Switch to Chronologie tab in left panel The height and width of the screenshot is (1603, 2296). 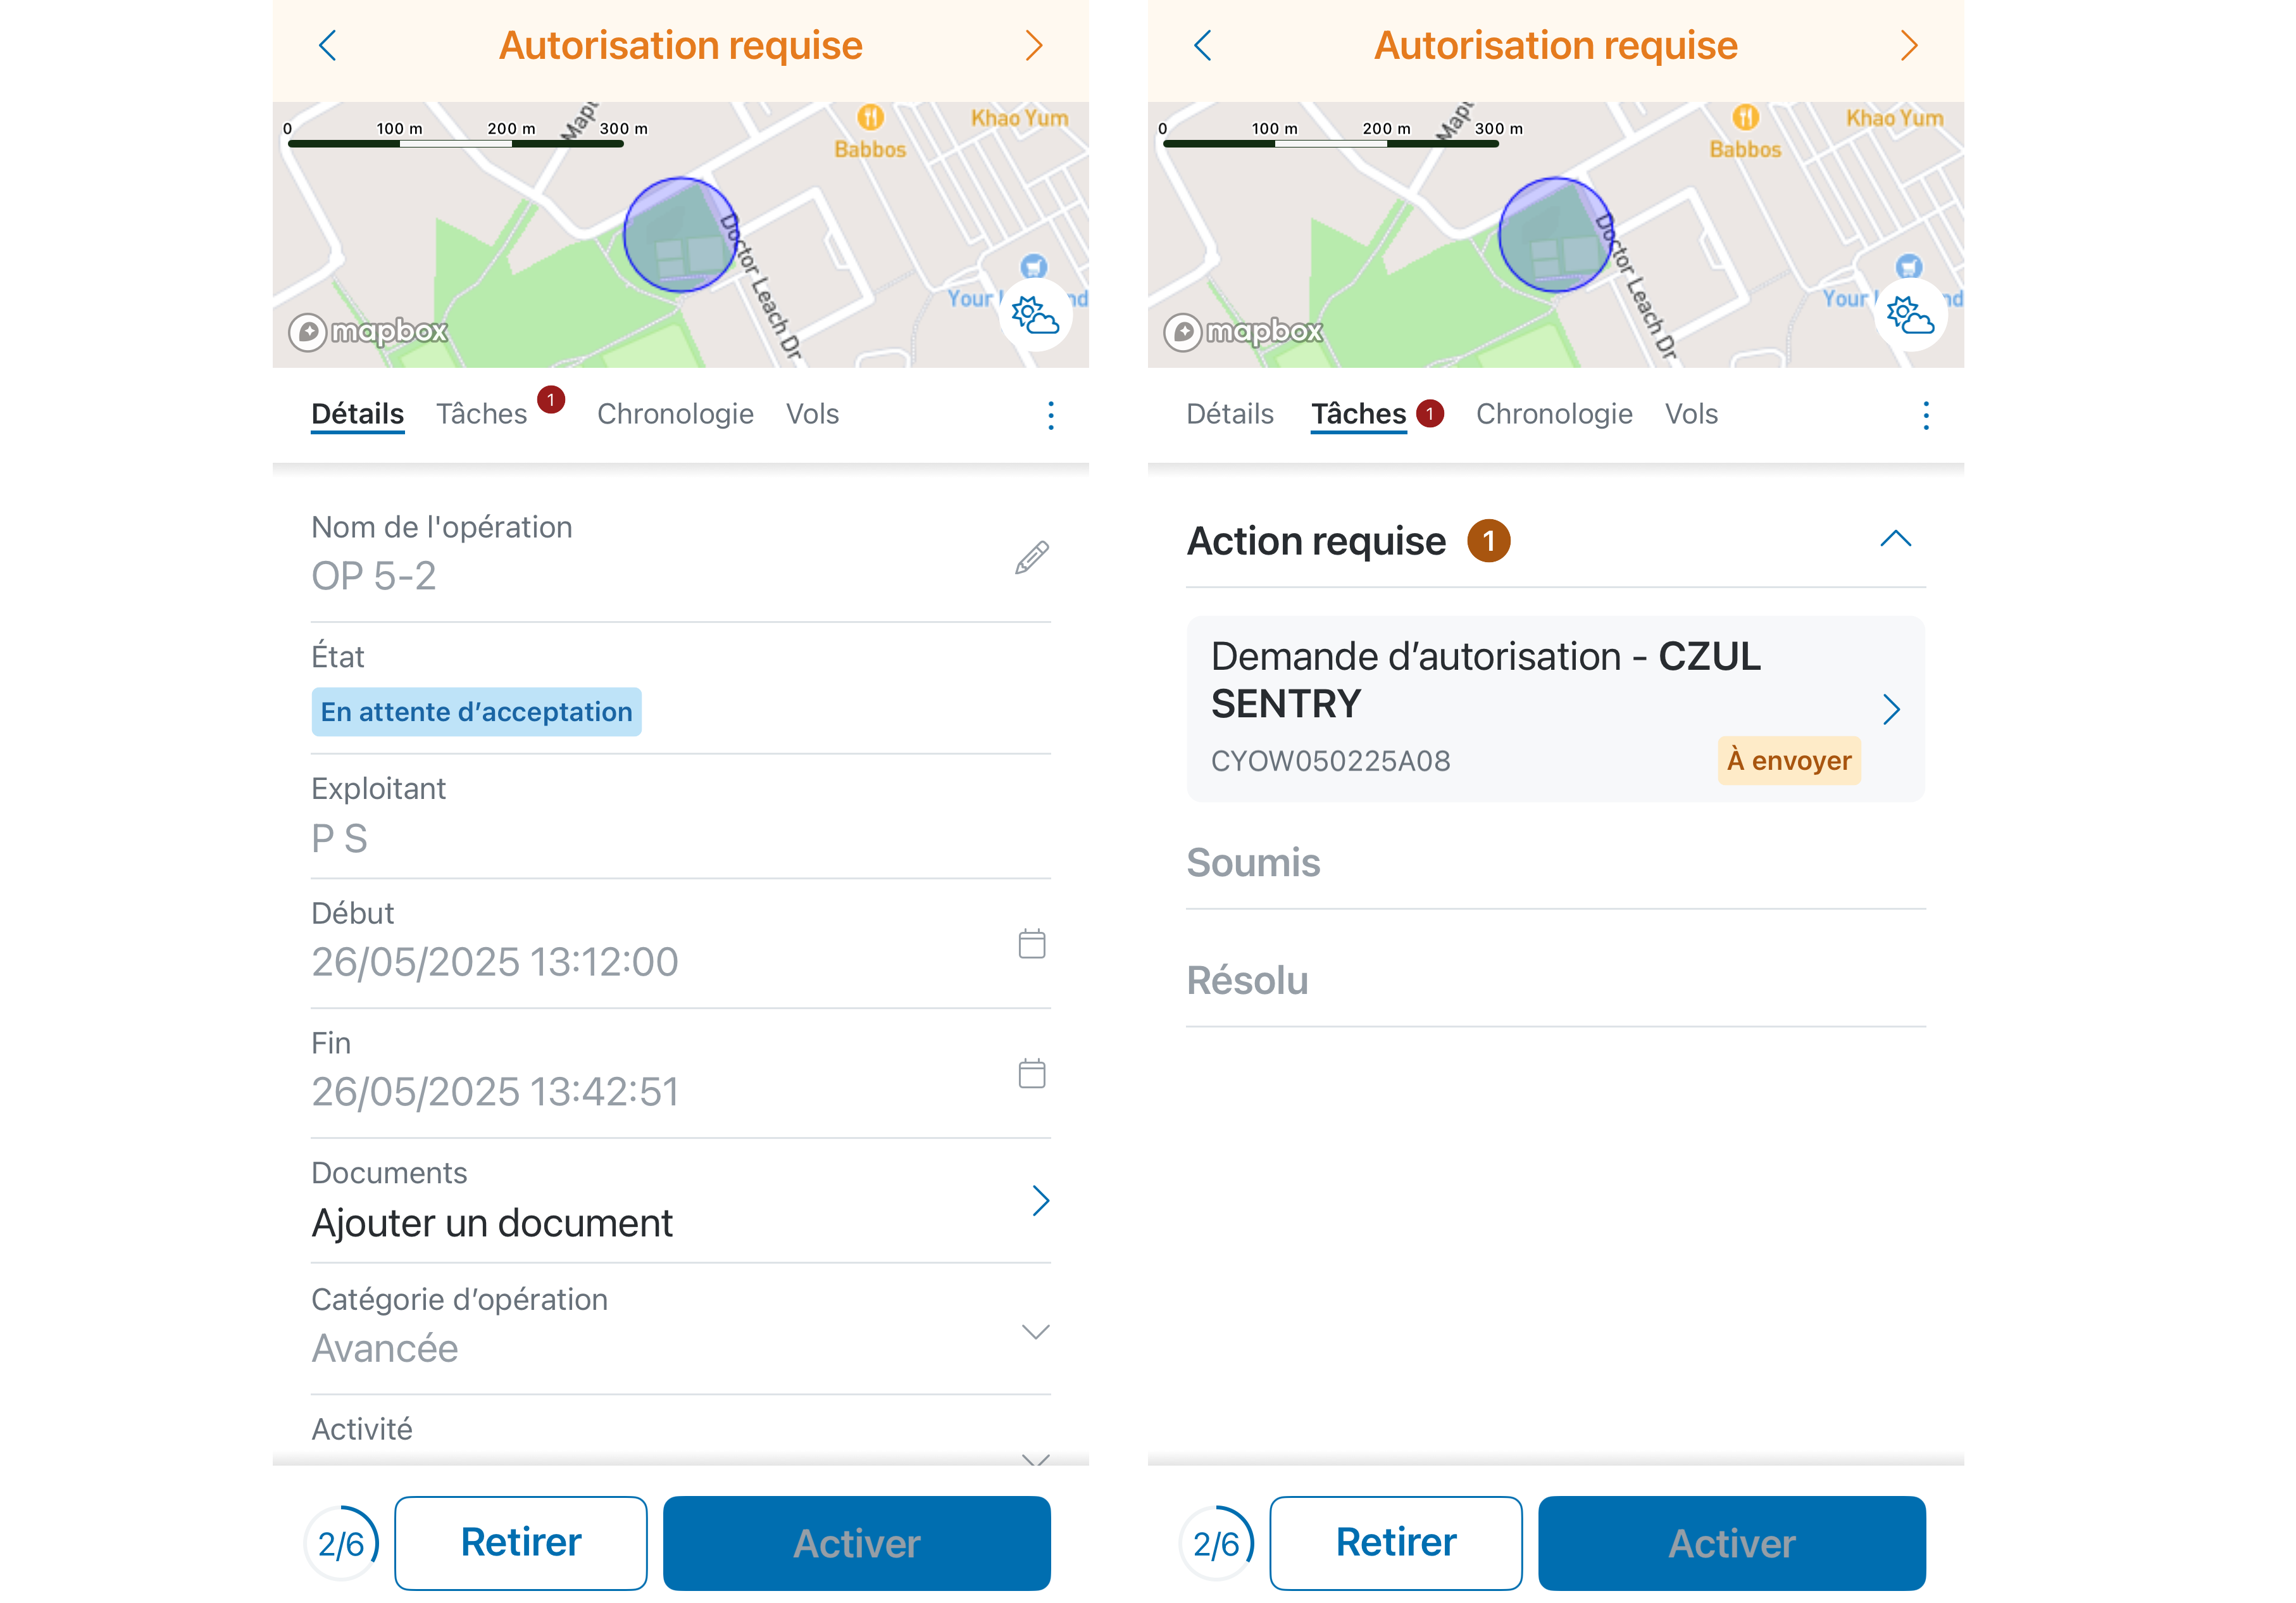pos(675,414)
